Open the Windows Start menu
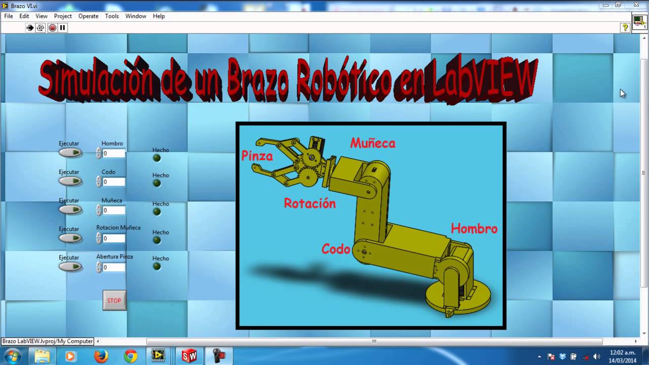Image resolution: width=649 pixels, height=365 pixels. tap(12, 356)
